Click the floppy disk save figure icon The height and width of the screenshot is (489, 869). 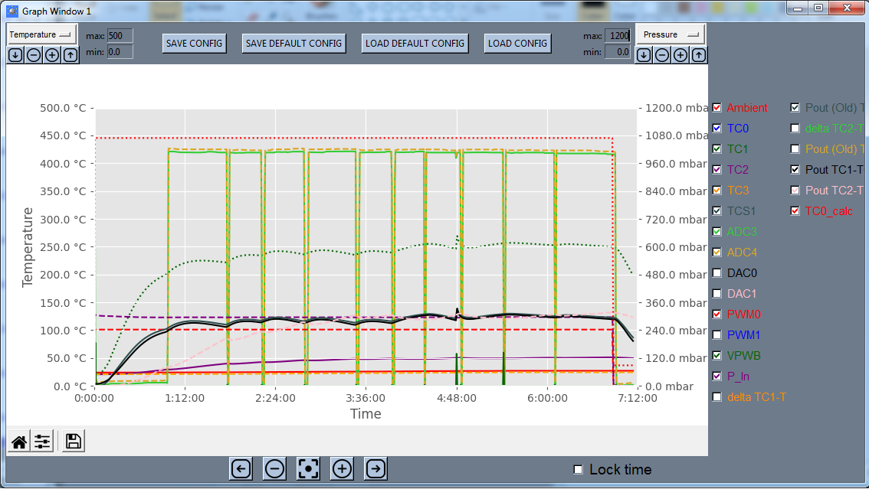click(x=74, y=442)
